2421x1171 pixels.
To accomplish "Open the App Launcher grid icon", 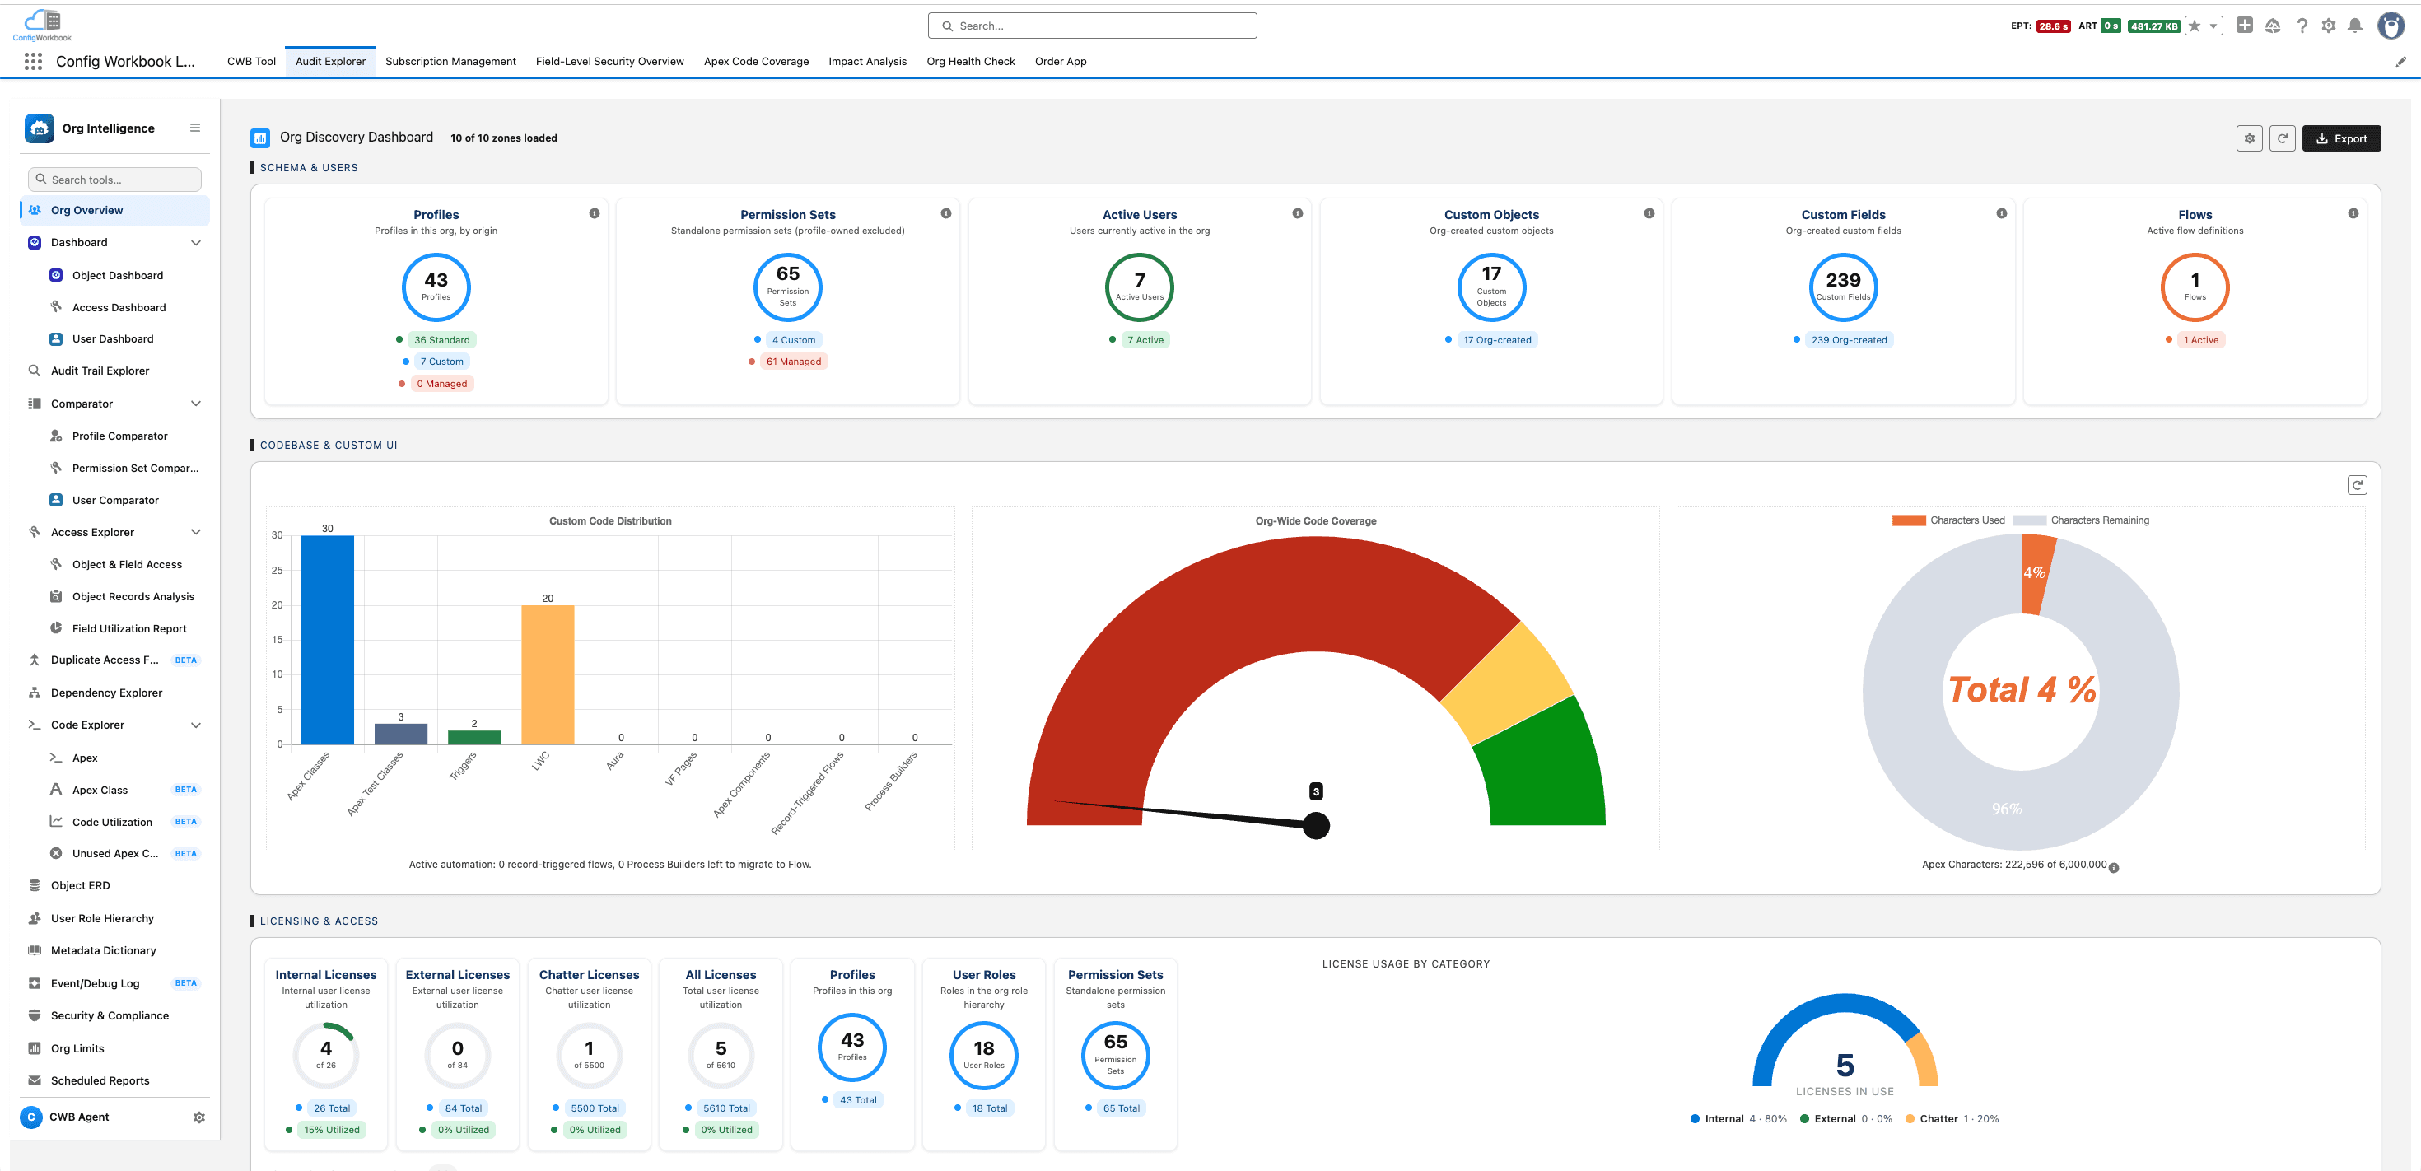I will pyautogui.click(x=33, y=61).
